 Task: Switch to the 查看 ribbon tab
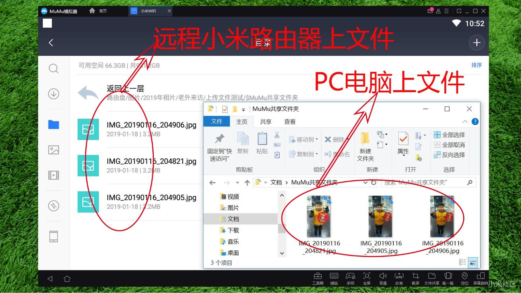point(289,122)
